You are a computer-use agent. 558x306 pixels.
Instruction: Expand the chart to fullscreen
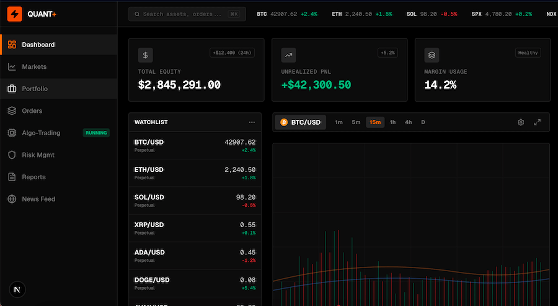pos(537,122)
